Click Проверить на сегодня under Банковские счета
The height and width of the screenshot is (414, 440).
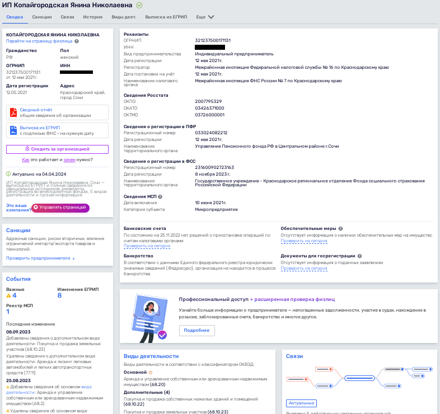point(147,246)
